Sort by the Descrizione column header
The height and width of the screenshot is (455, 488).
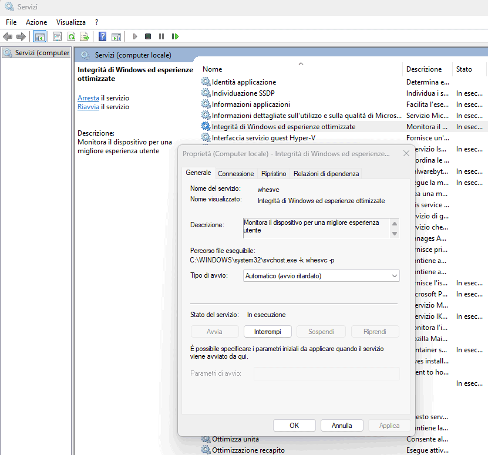(428, 69)
